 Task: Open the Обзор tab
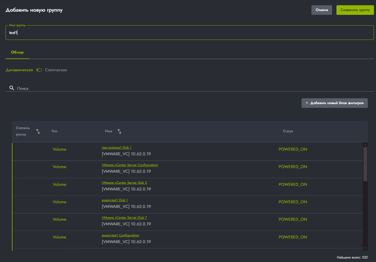click(x=17, y=52)
